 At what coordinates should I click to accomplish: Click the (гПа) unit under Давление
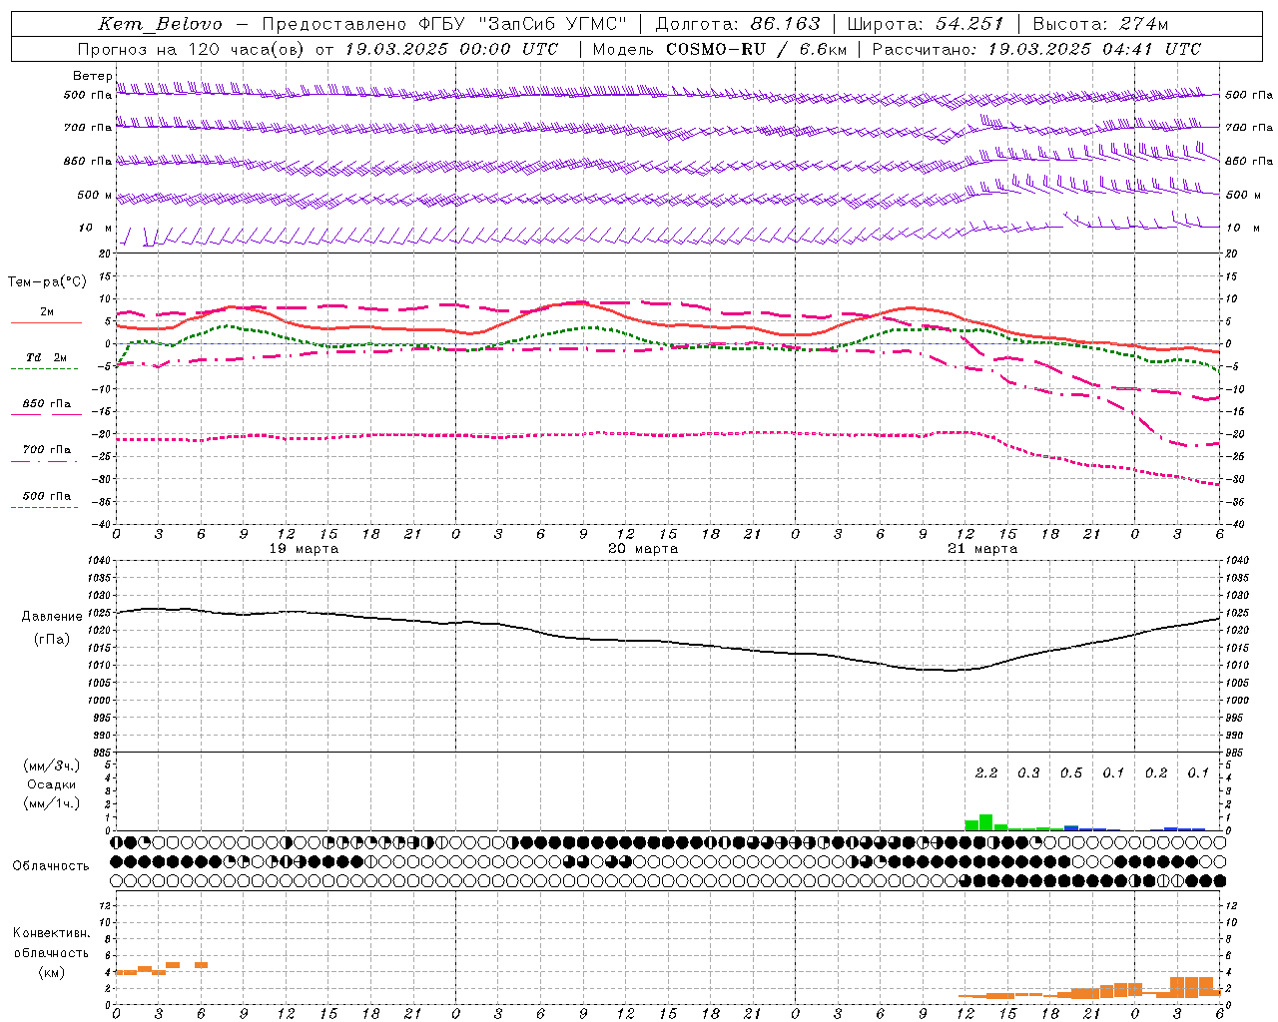pos(52,639)
